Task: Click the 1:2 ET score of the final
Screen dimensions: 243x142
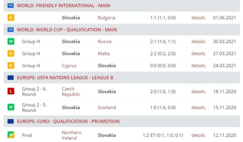Action: point(163,135)
